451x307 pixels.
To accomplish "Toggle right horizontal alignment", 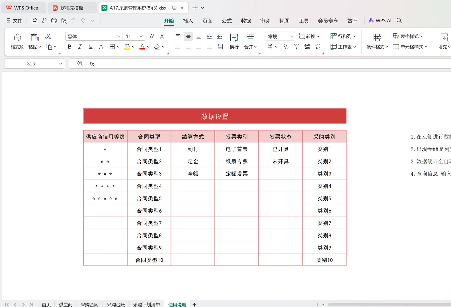I will [x=199, y=47].
